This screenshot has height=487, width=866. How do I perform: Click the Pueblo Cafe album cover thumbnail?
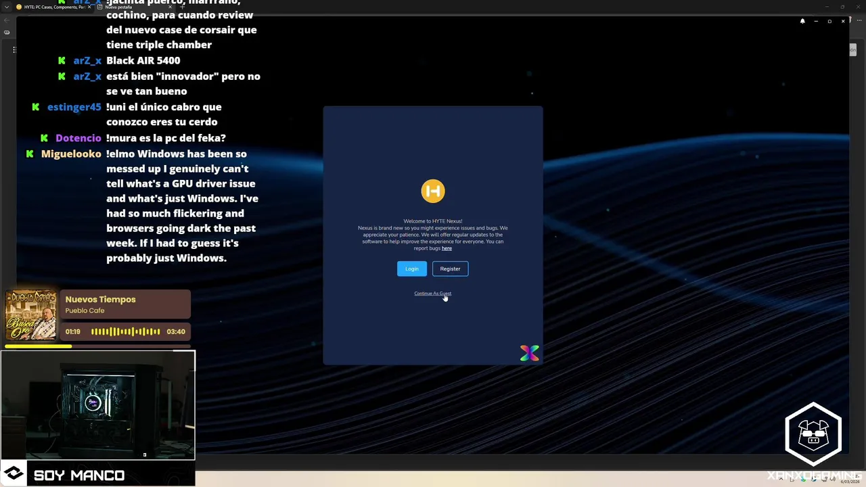[x=30, y=315]
